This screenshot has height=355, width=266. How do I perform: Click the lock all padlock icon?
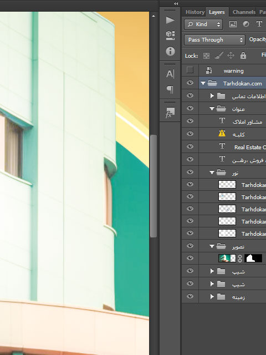point(243,55)
